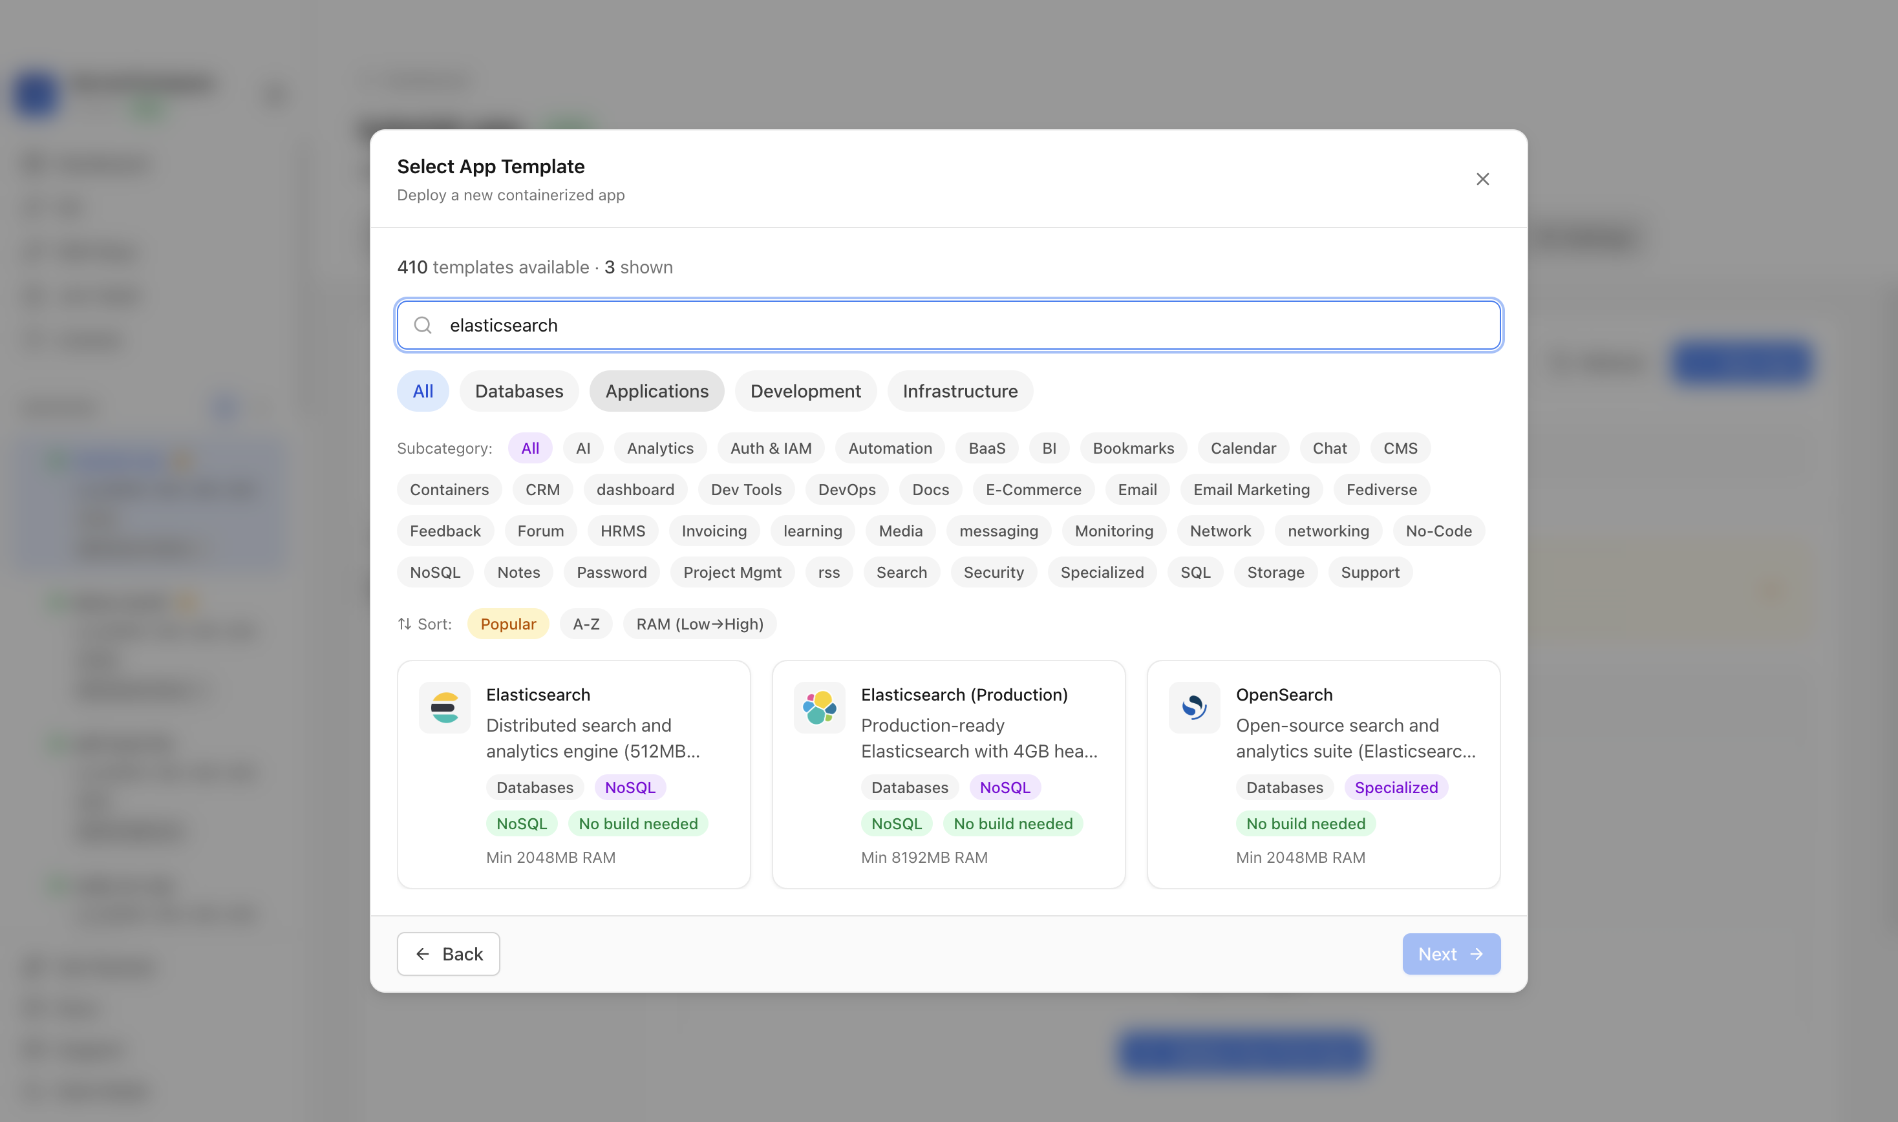
Task: Filter by Password subcategory
Action: point(611,573)
